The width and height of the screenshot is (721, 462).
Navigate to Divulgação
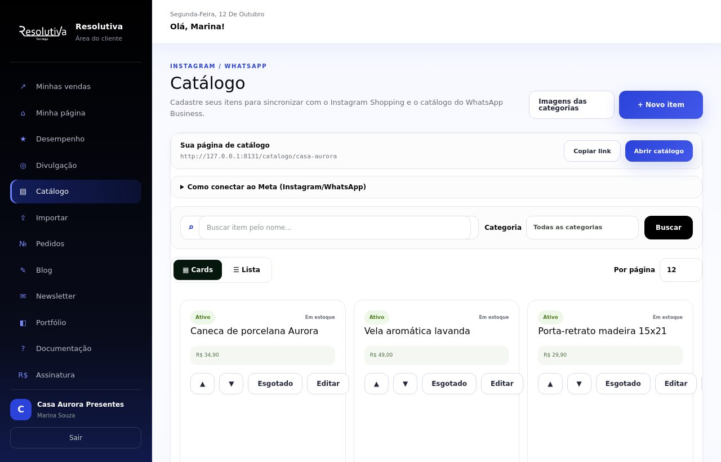point(75,165)
